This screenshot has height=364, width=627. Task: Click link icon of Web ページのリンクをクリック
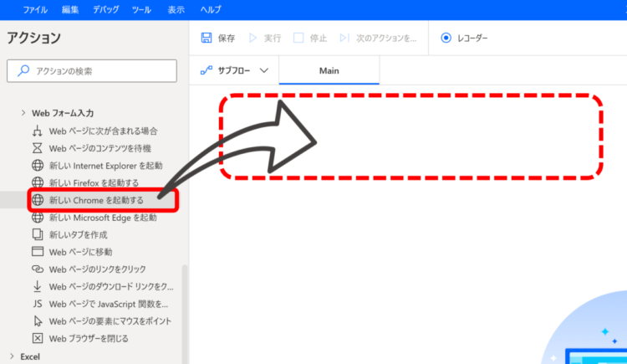click(37, 269)
